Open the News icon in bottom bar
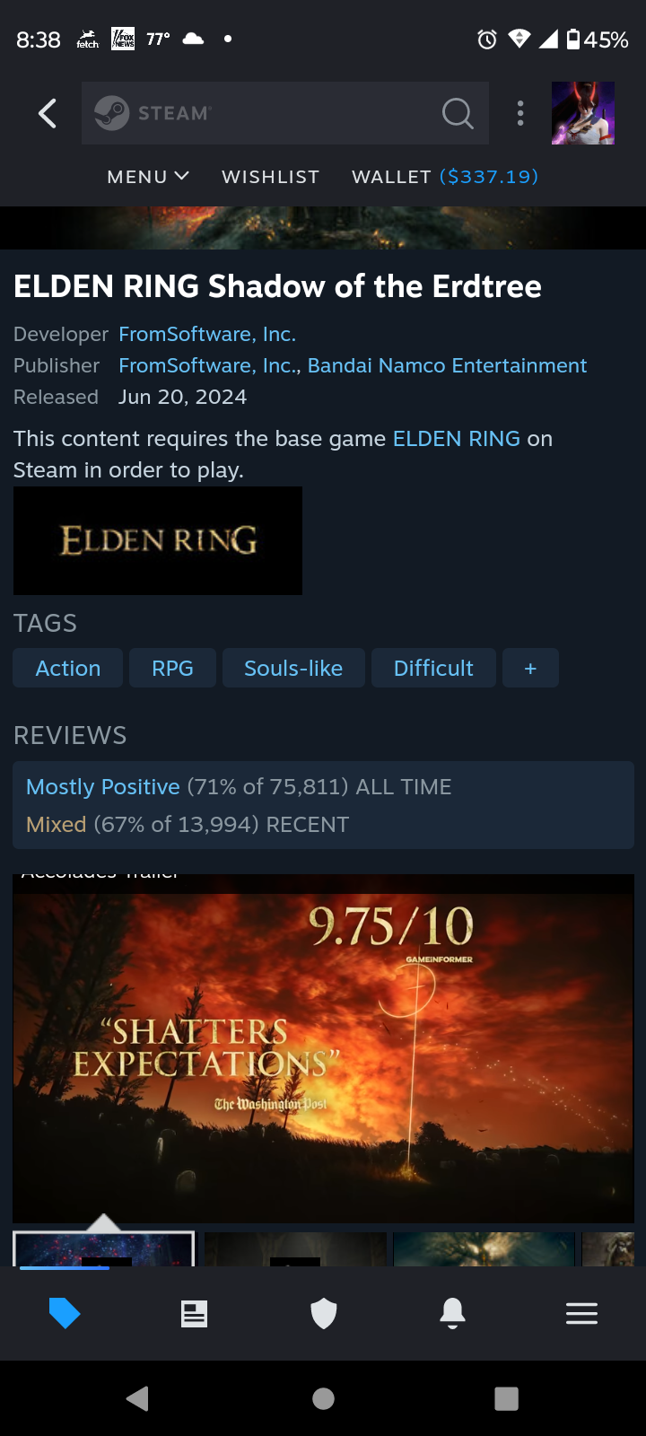The width and height of the screenshot is (646, 1436). pyautogui.click(x=194, y=1314)
